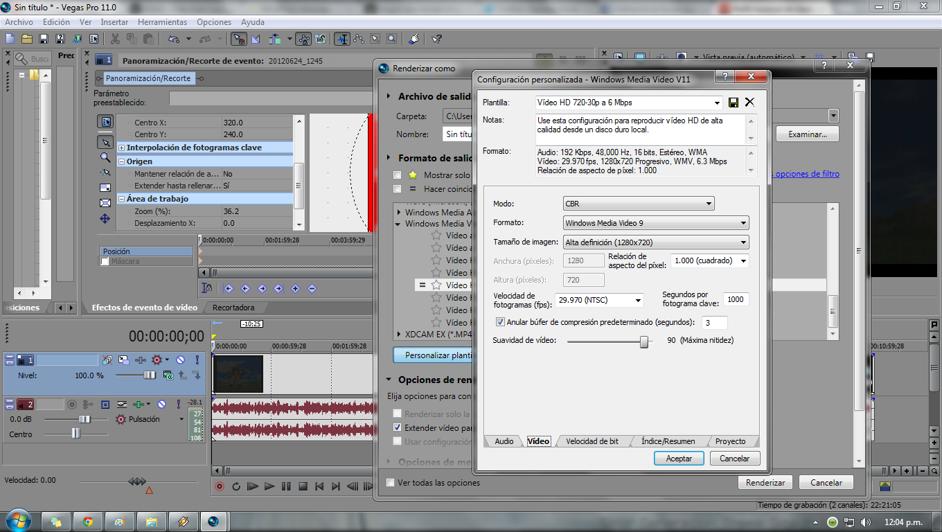Click the Save template disk icon
The height and width of the screenshot is (532, 942).
click(x=734, y=103)
